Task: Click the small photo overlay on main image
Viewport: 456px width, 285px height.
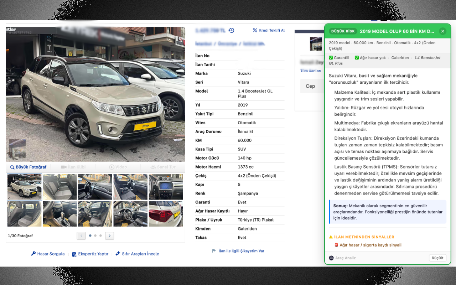Action: click(x=17, y=149)
